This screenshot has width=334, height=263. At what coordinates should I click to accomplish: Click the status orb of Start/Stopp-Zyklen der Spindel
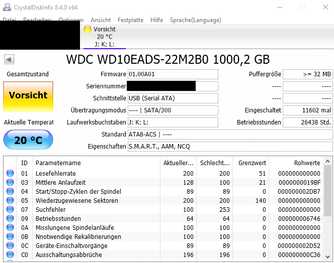(10, 191)
